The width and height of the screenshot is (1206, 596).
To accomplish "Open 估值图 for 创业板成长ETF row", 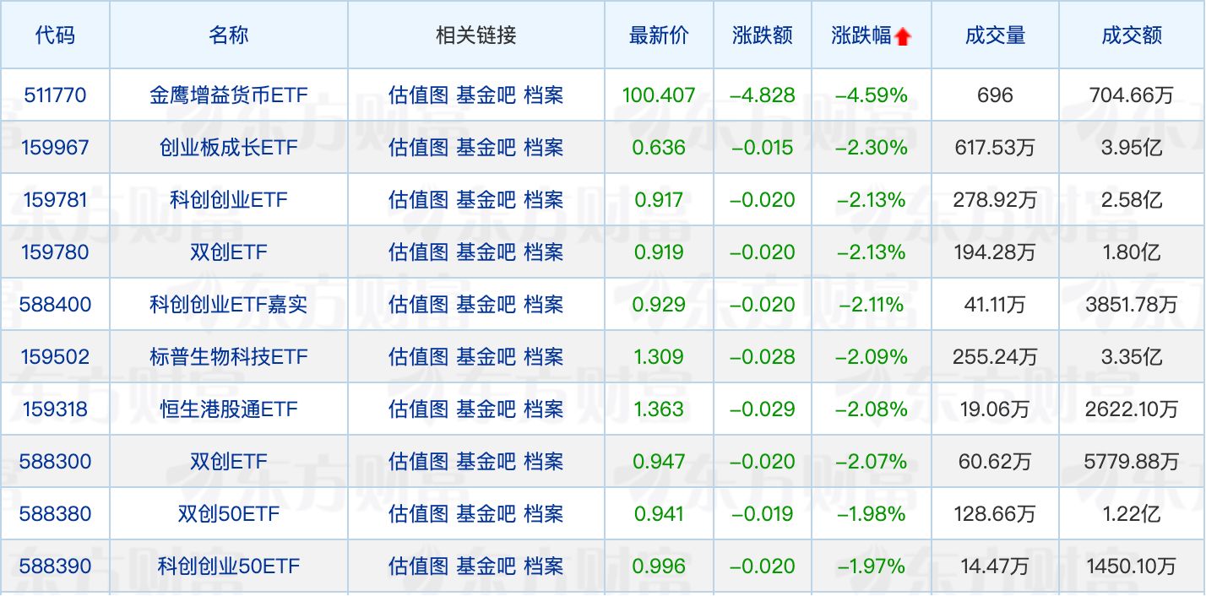I will (418, 148).
